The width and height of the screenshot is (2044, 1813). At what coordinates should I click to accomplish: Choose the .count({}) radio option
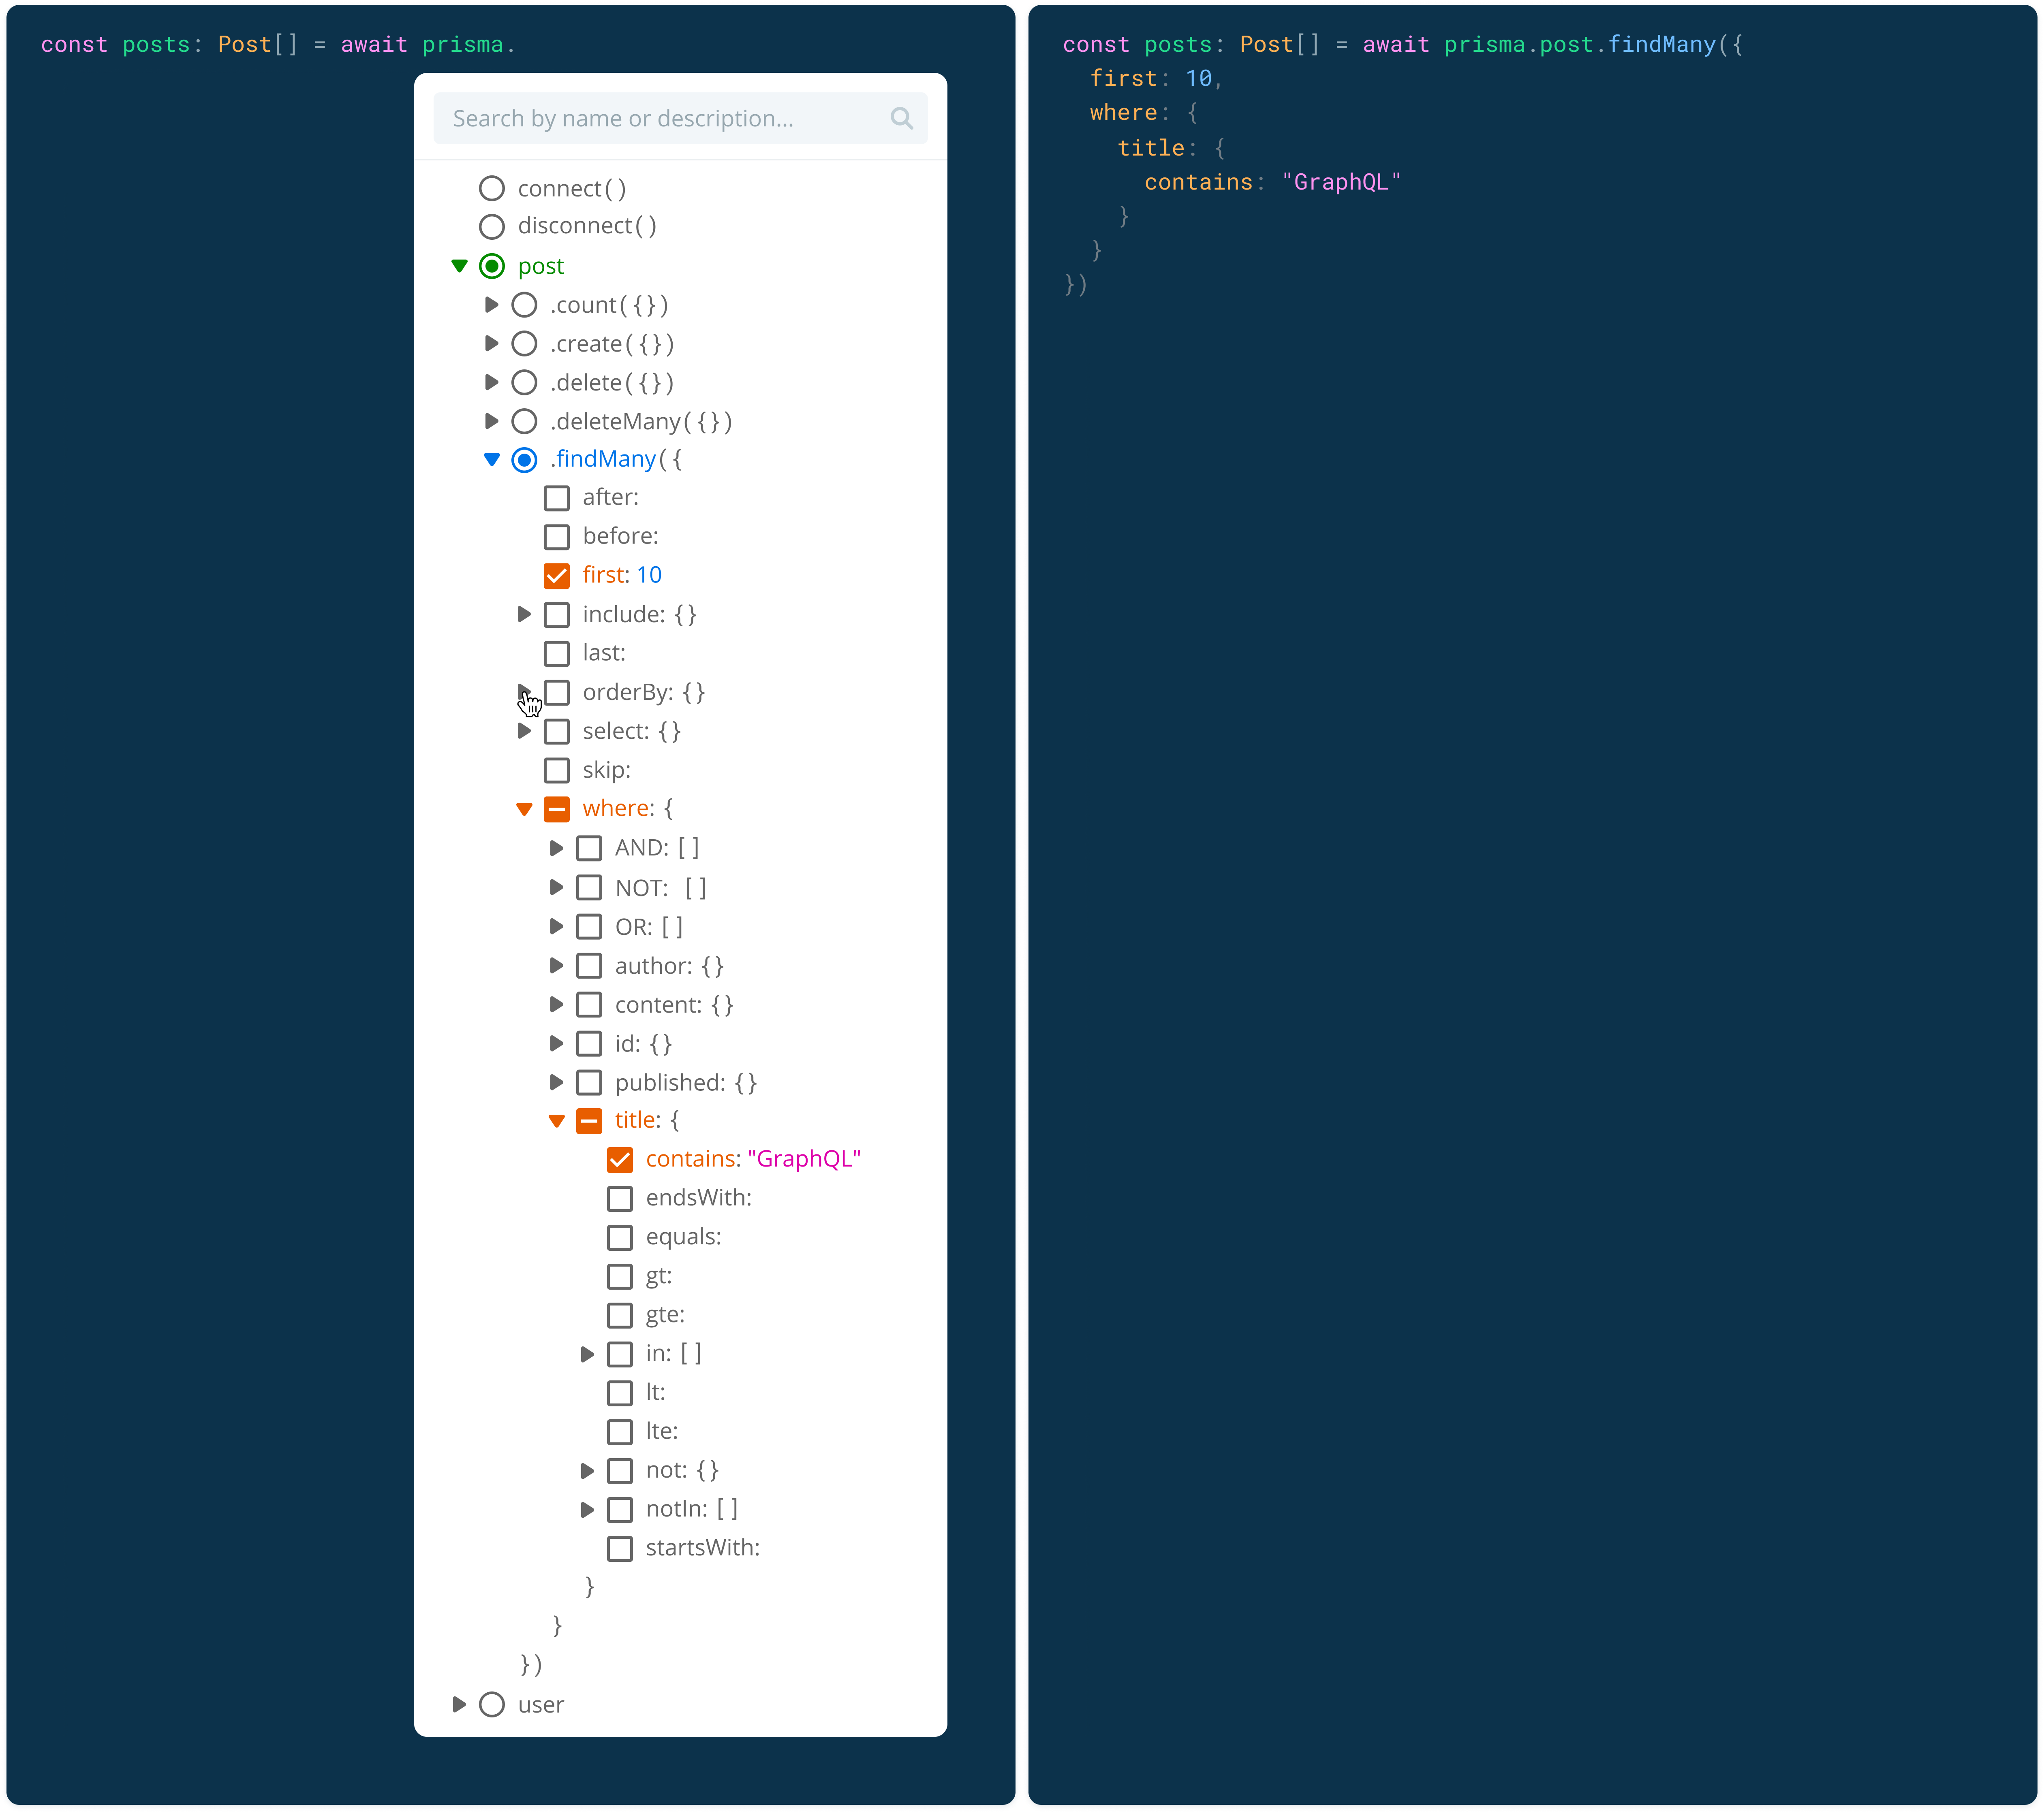pyautogui.click(x=524, y=305)
